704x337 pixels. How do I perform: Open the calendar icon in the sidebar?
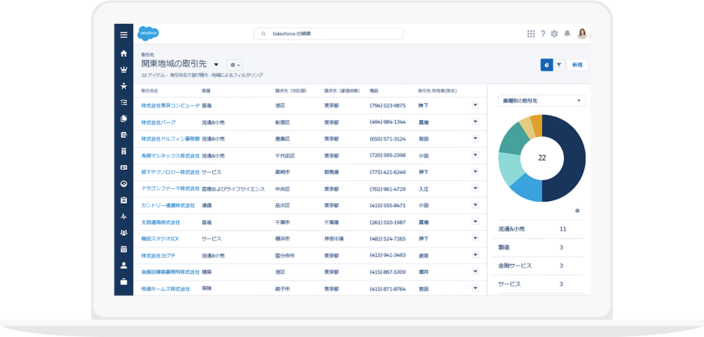pyautogui.click(x=123, y=249)
